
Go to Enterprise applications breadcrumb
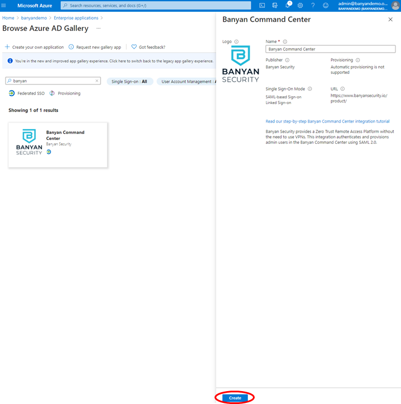tap(76, 18)
